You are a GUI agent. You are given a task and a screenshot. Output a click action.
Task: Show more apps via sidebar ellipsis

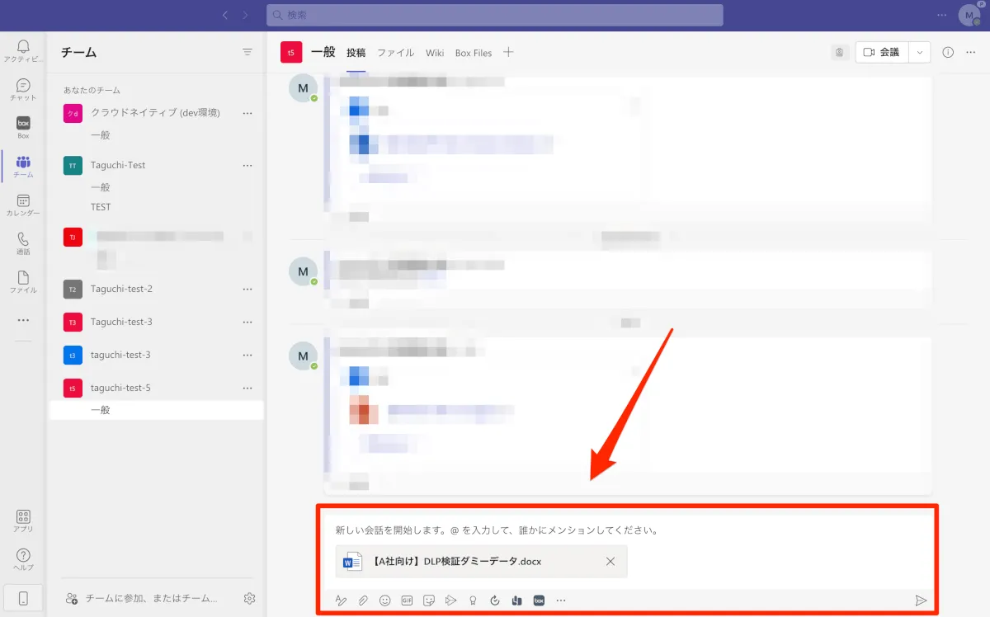click(x=23, y=320)
